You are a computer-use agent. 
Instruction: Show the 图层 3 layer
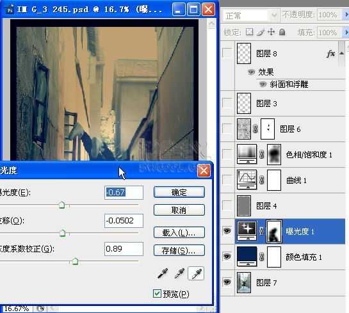tap(227, 103)
